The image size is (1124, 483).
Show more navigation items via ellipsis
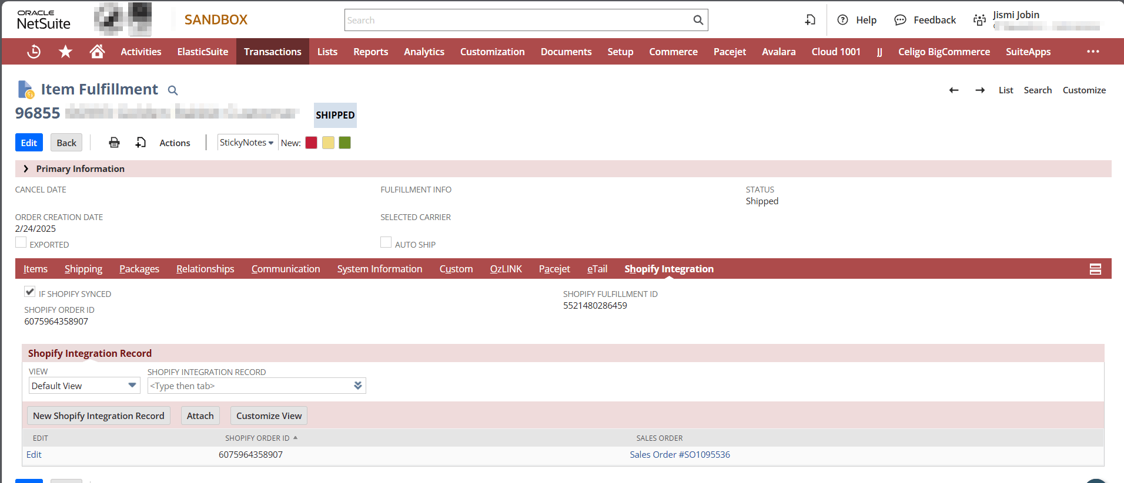click(1093, 52)
